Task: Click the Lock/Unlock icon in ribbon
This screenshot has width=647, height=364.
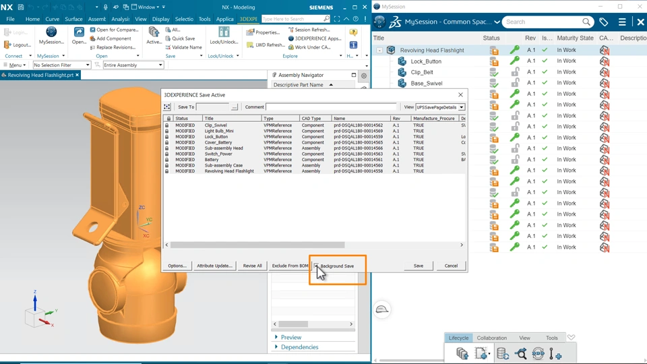Action: (224, 32)
